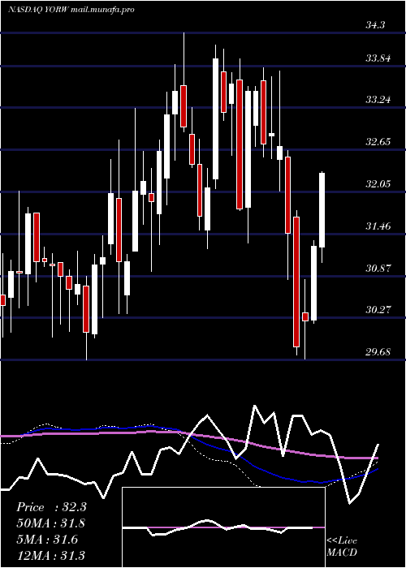Click the last white candlestick on the right

tap(322, 217)
